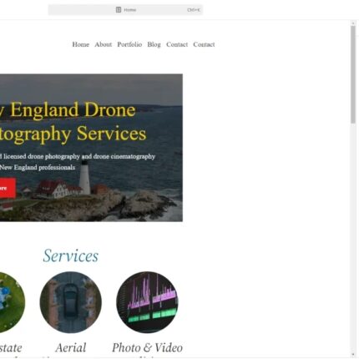Click the last Contact link in navigation
The image size is (359, 359).
click(204, 44)
